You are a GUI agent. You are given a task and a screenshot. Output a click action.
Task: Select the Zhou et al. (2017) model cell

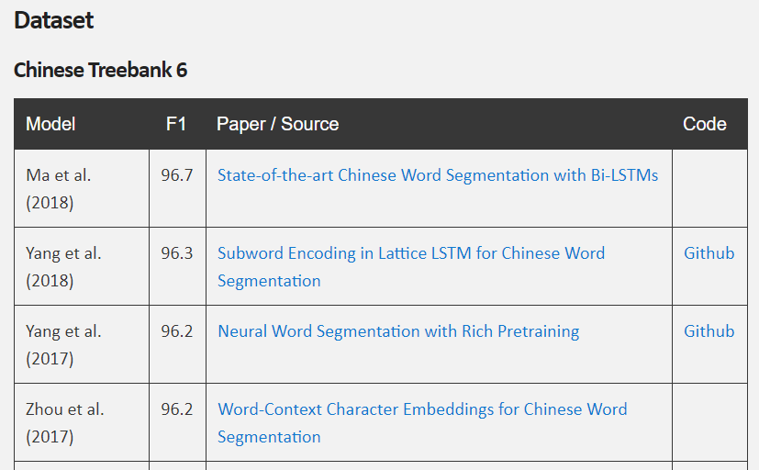click(65, 422)
